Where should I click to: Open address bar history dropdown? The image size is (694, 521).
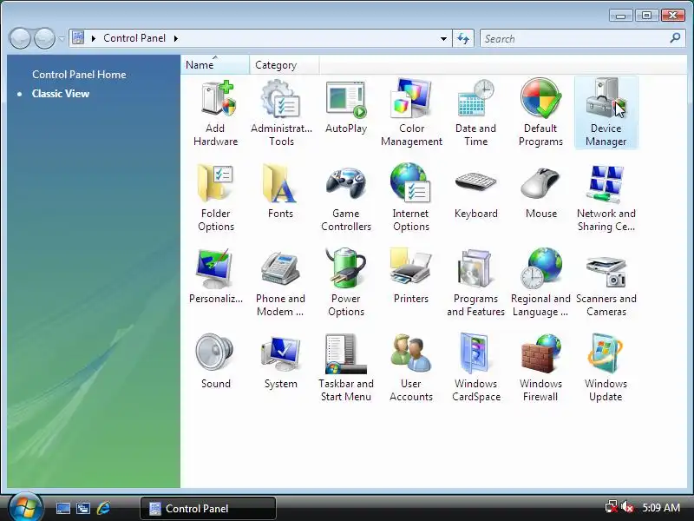point(443,38)
